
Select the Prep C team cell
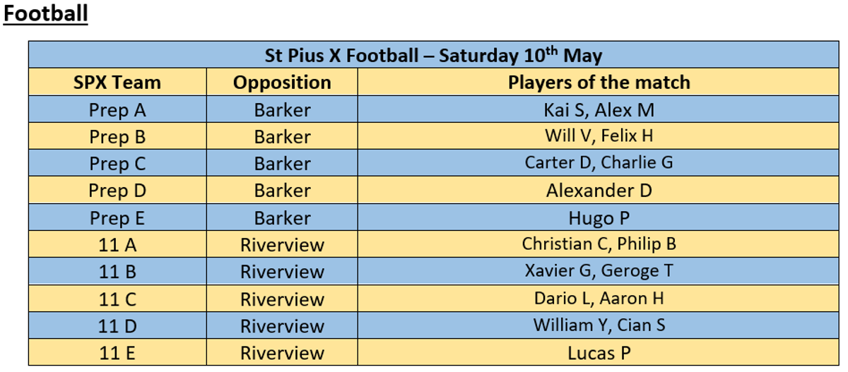(117, 164)
